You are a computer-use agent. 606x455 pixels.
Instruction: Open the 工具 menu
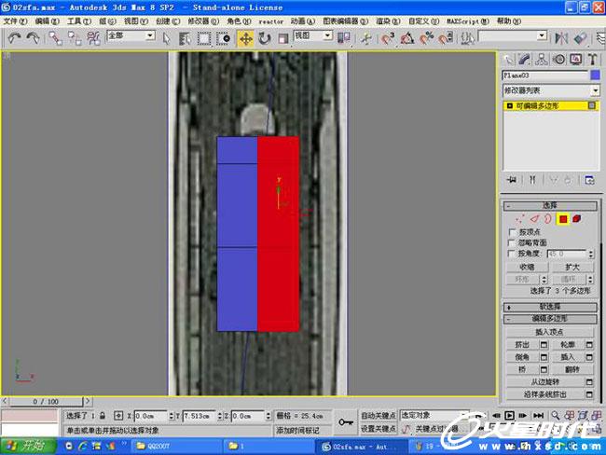pos(79,21)
